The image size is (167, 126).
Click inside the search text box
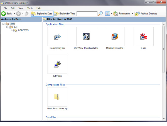(87, 14)
